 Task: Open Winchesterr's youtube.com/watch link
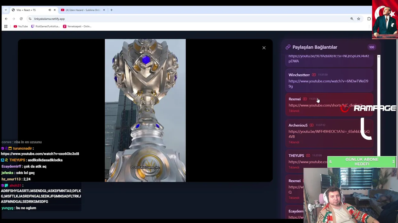coord(328,84)
